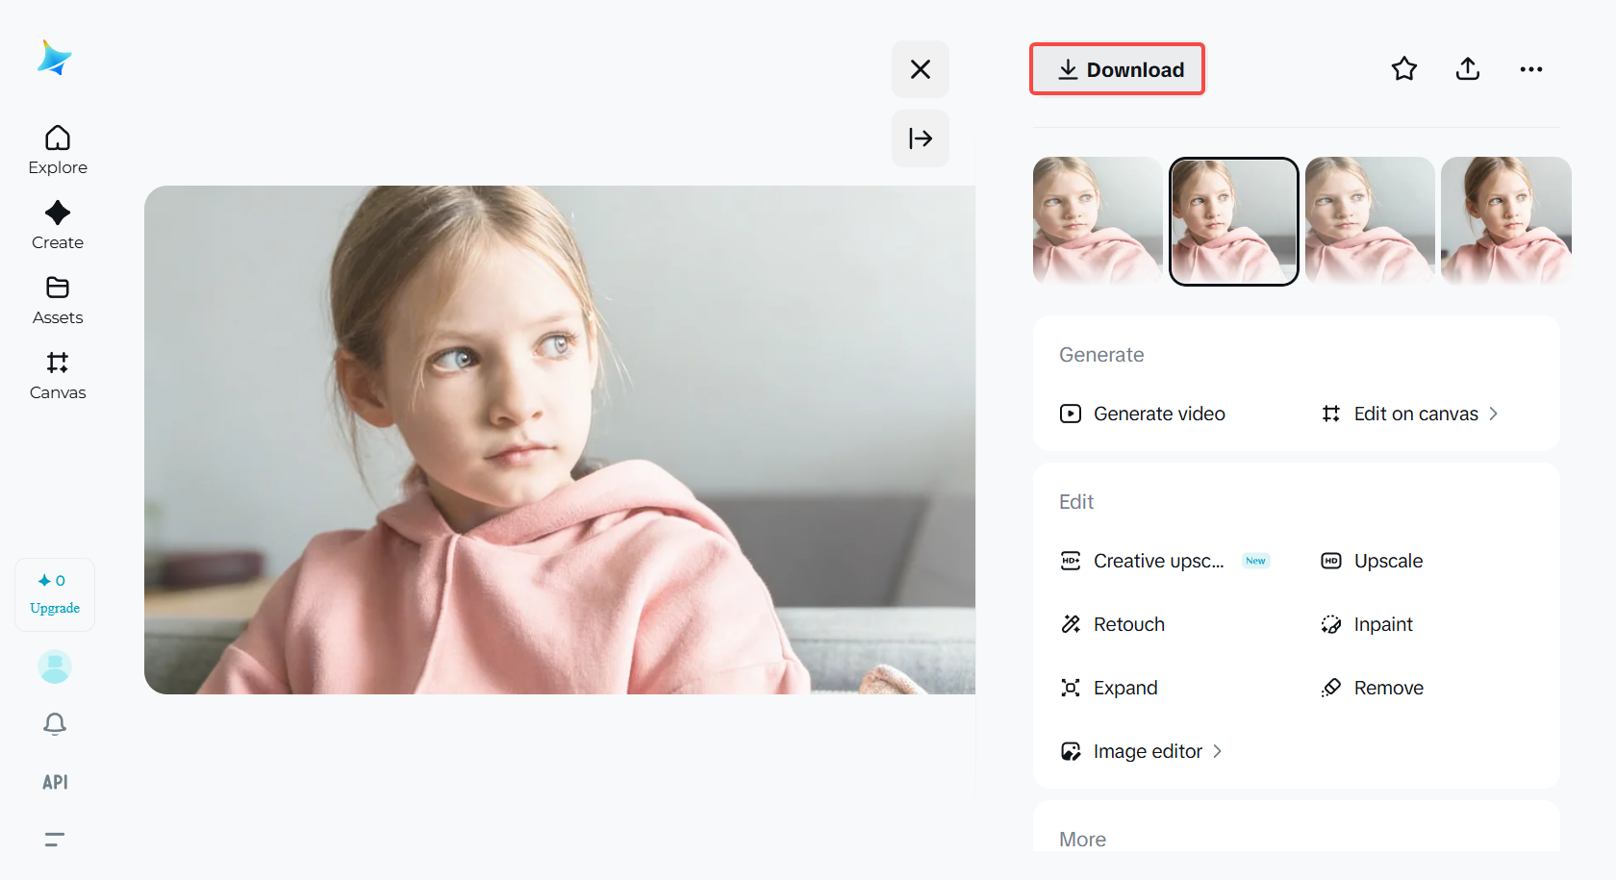Select the second image variation thumbnail
The image size is (1616, 880).
(1234, 221)
